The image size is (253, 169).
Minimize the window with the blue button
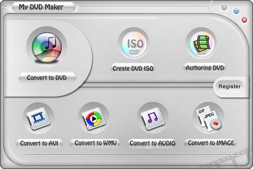click(236, 11)
